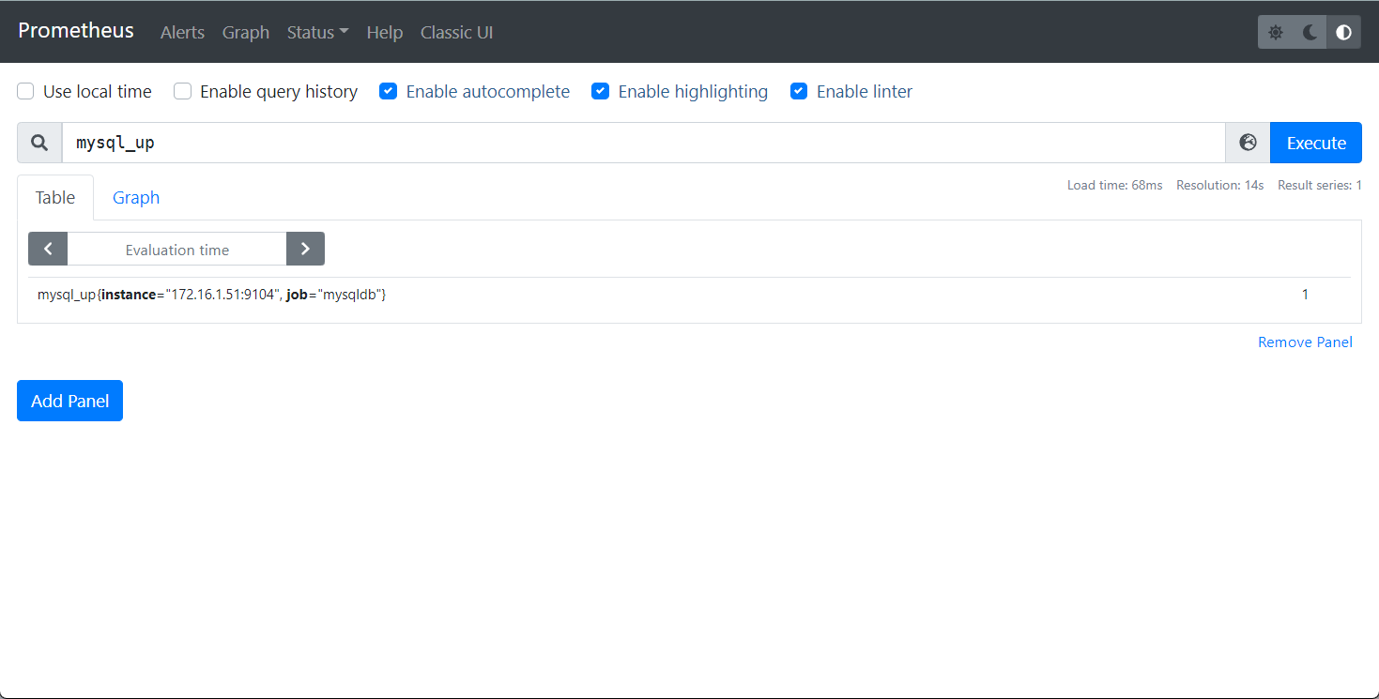Click the result value 1 in table
This screenshot has height=699, width=1379.
tap(1305, 295)
